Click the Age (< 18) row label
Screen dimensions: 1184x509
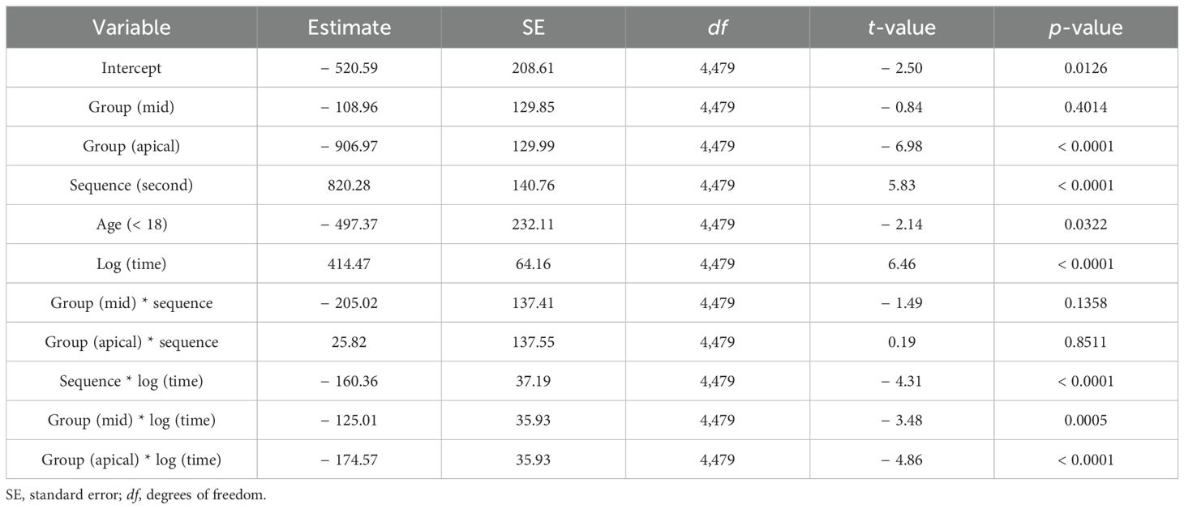pos(131,225)
